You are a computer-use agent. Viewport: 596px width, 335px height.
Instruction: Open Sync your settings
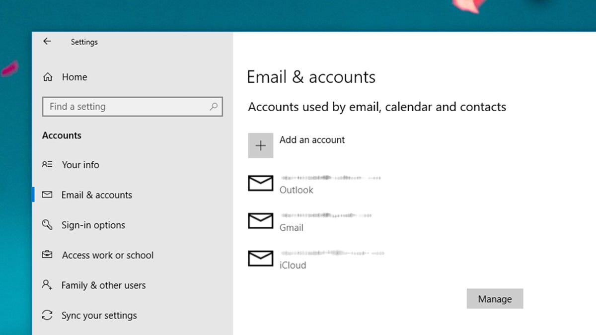point(99,316)
